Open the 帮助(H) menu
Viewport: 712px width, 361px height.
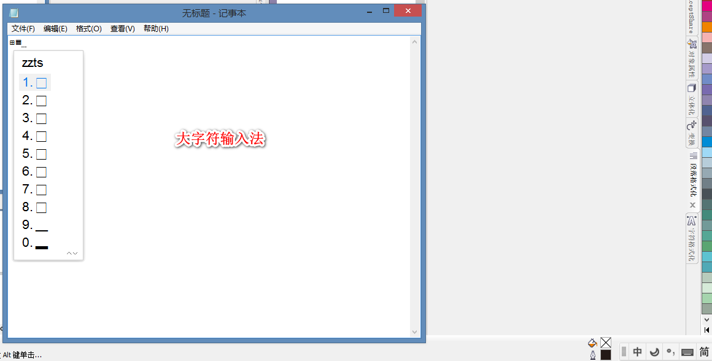point(156,29)
